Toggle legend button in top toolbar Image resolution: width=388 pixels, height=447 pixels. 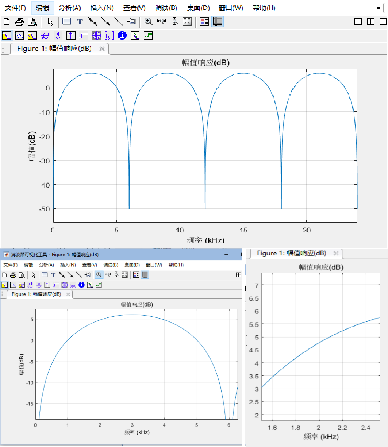(204, 22)
